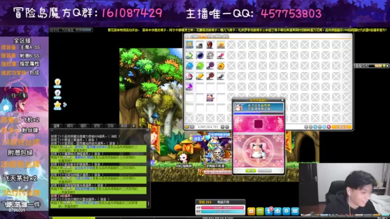This screenshot has height=219, width=390.
Task: Select the dark blue orb item
Action: pos(200,55)
